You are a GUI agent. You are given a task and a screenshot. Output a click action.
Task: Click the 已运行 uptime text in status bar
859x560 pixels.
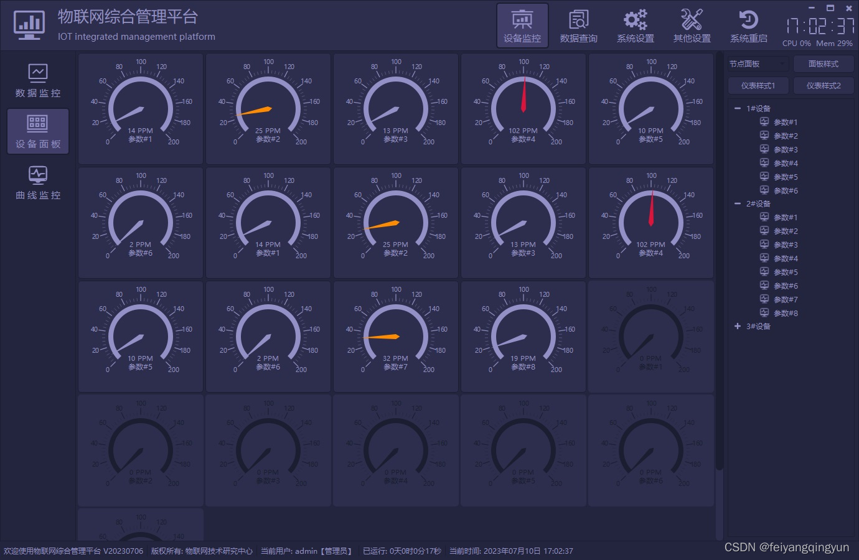402,551
